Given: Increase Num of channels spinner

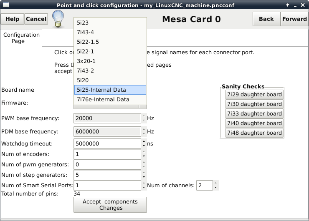Looking at the screenshot, I should click(x=216, y=183).
